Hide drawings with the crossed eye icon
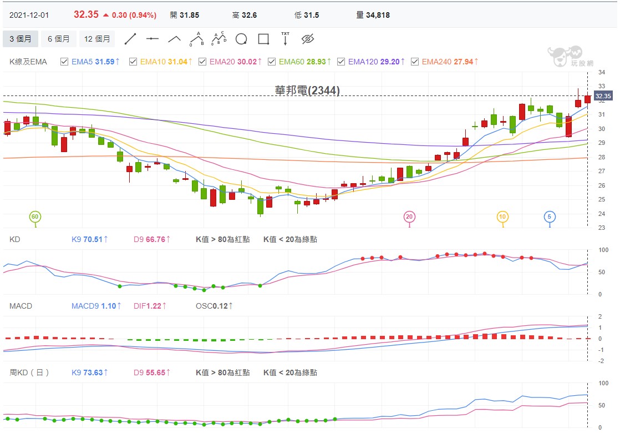 click(308, 39)
